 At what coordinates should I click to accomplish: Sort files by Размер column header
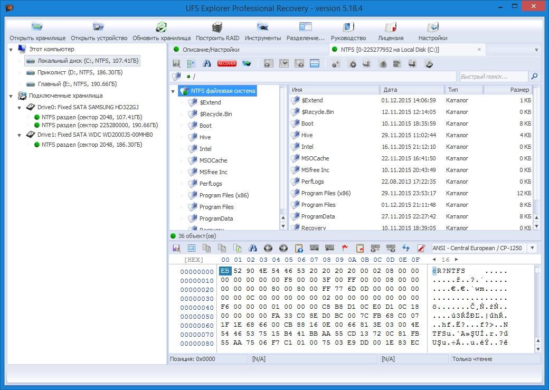tap(508, 90)
